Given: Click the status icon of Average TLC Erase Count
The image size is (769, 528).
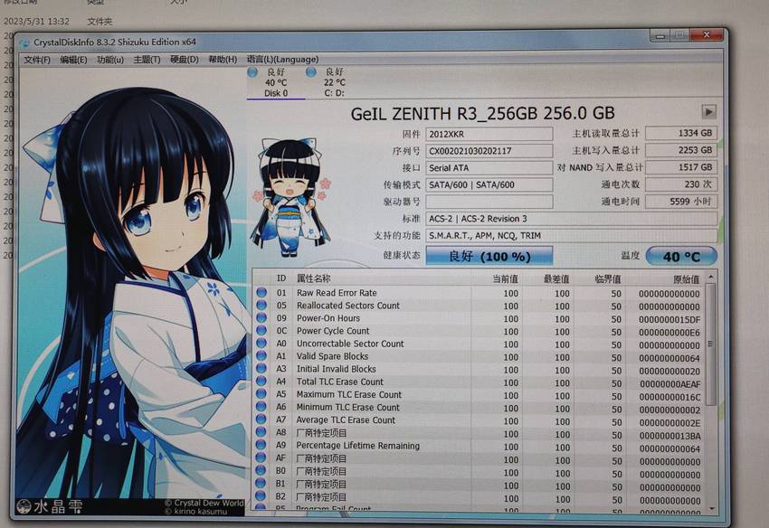Looking at the screenshot, I should [x=261, y=420].
